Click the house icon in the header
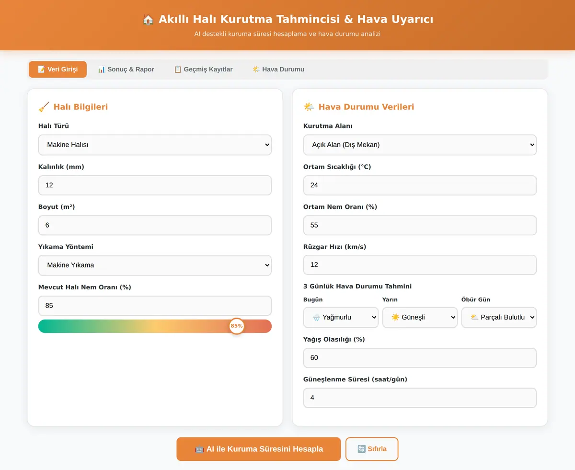 coord(148,20)
